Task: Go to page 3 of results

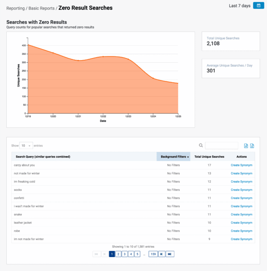Action: click(x=124, y=254)
